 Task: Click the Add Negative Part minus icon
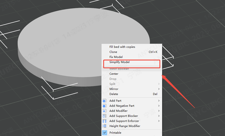tap(104, 106)
